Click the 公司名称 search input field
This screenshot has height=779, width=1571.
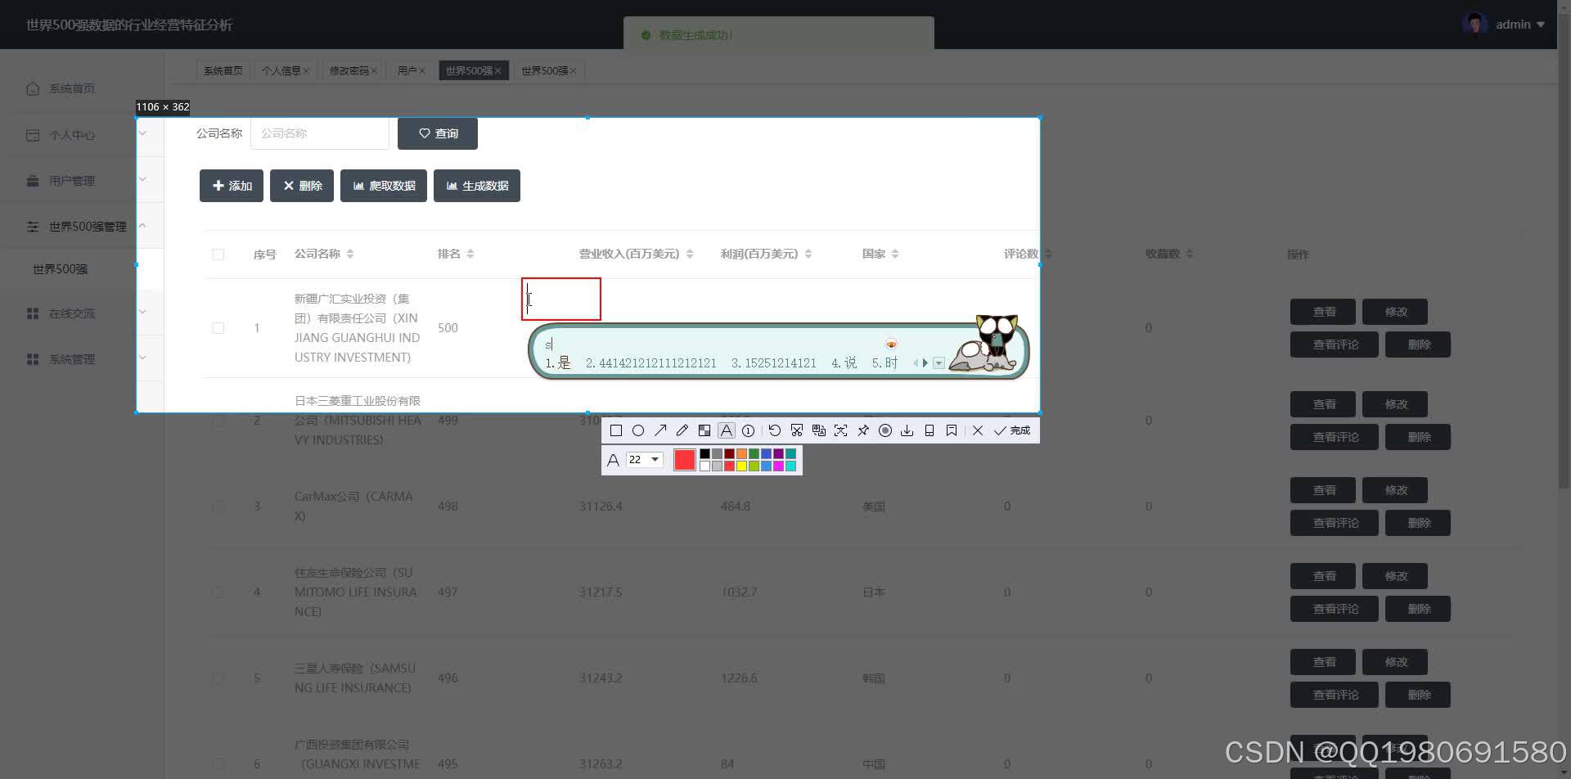(x=320, y=133)
